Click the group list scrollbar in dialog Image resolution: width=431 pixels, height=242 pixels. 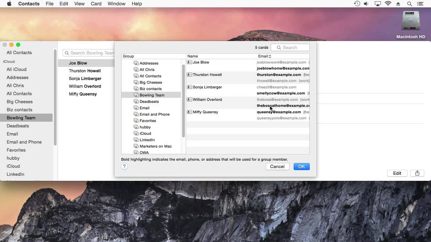coord(184,101)
